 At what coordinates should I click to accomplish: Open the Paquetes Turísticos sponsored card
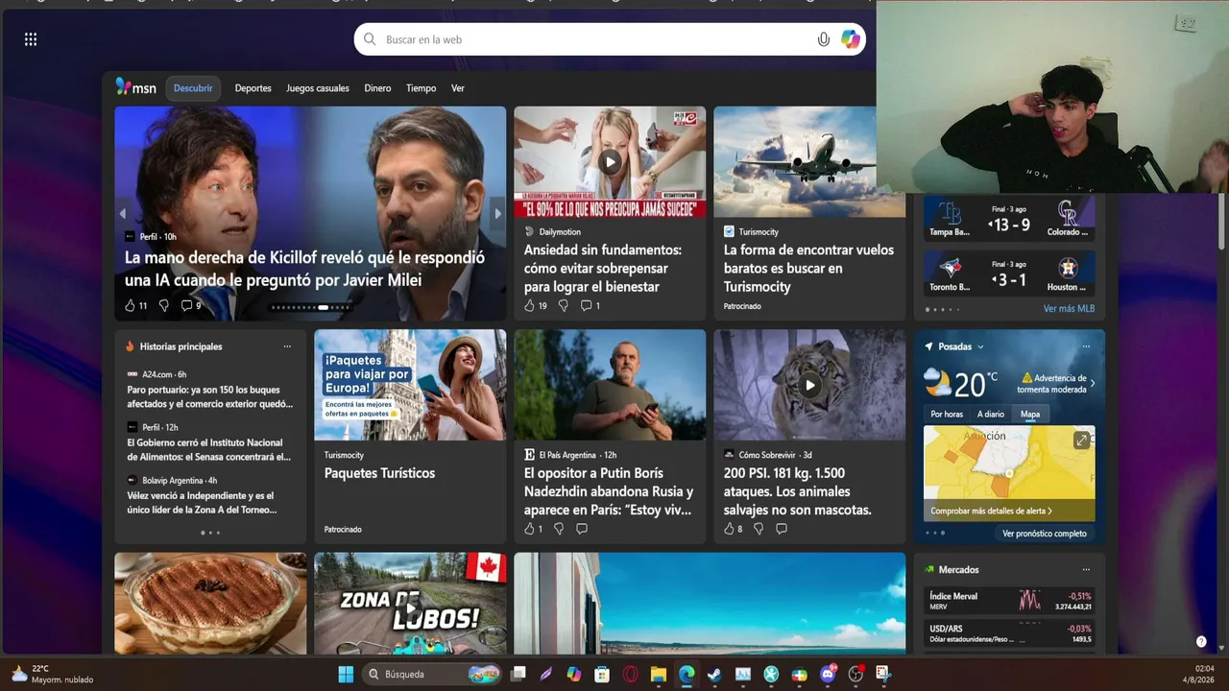click(410, 437)
